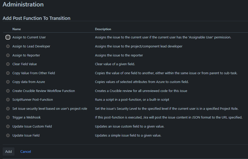Pick the Copy Value From Other Field radio button
The height and width of the screenshot is (159, 248).
coord(8,73)
